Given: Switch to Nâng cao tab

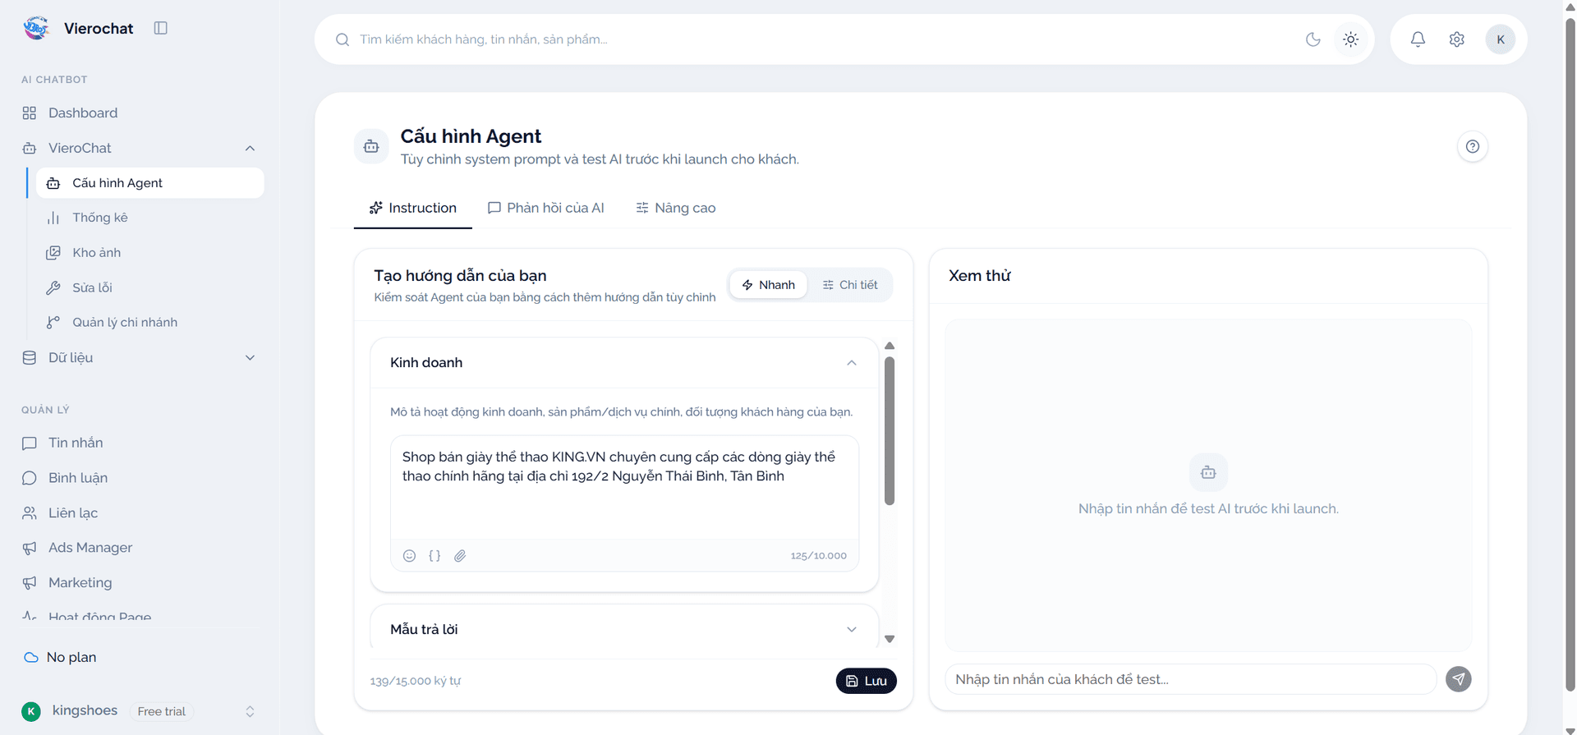Looking at the screenshot, I should (676, 209).
